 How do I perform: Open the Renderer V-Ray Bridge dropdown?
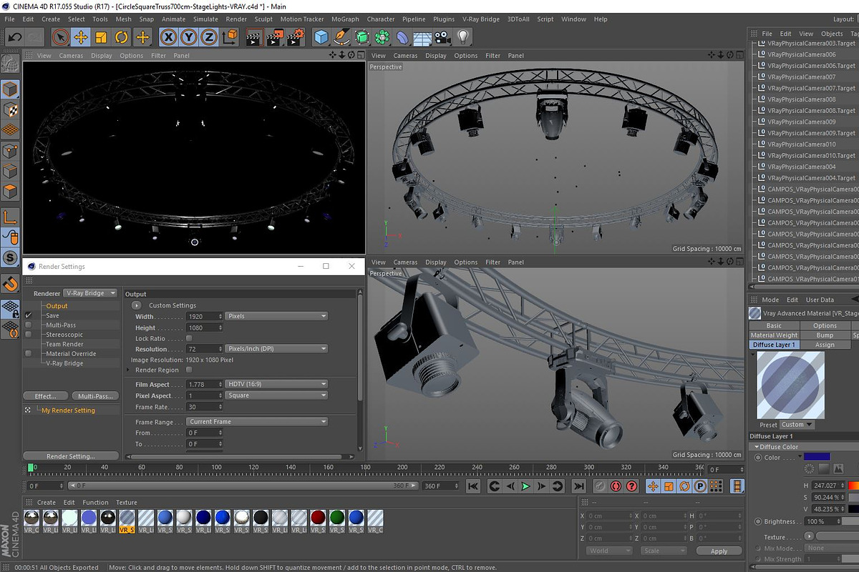pos(90,293)
